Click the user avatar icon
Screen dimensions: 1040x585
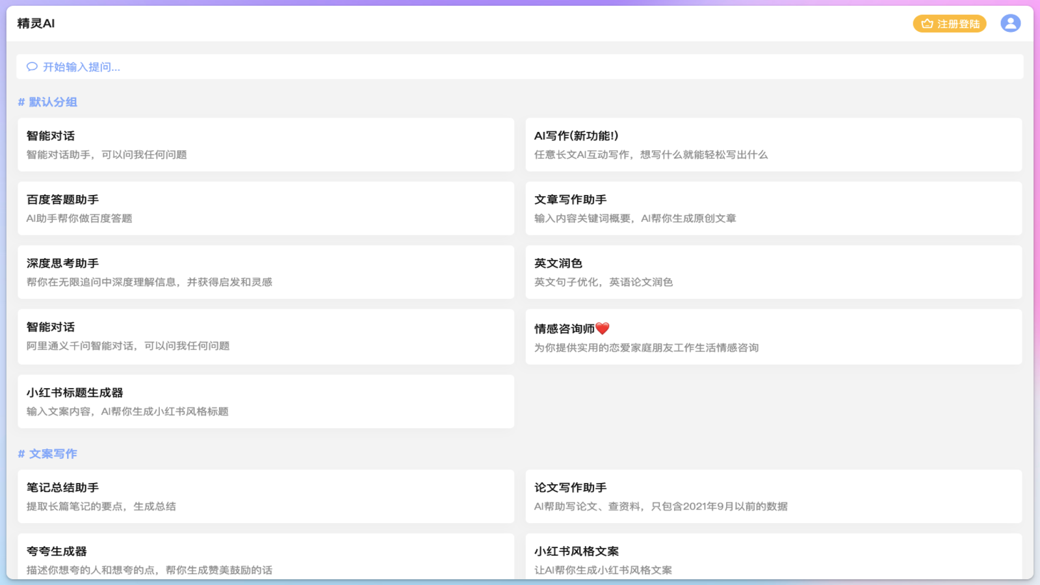1010,23
